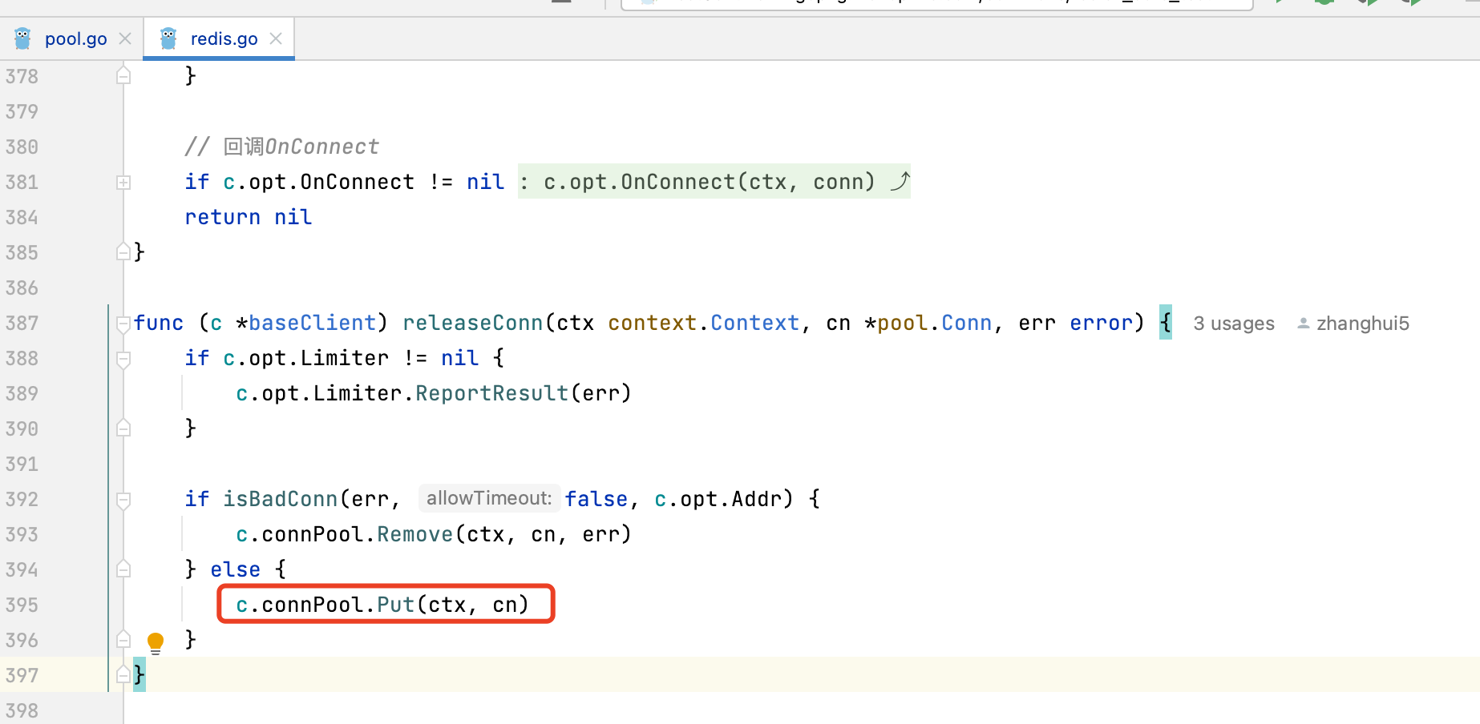Click the allowTimeout: parameter hint
1480x724 pixels.
pyautogui.click(x=489, y=498)
